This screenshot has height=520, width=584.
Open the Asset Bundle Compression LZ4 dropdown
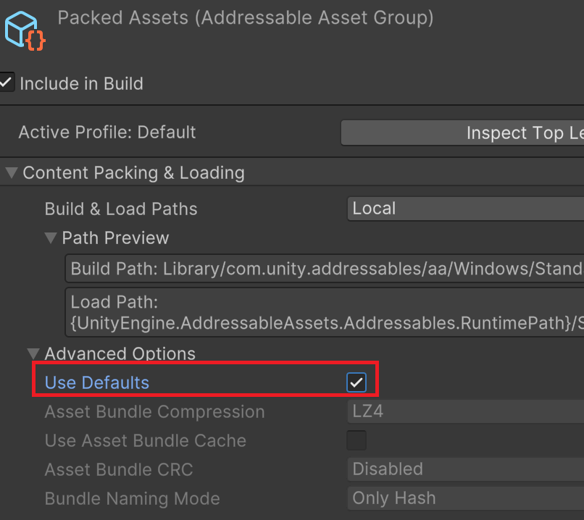point(466,411)
